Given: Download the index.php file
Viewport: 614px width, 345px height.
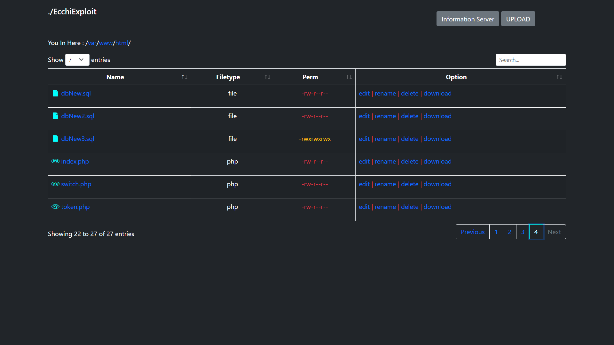Looking at the screenshot, I should point(437,161).
